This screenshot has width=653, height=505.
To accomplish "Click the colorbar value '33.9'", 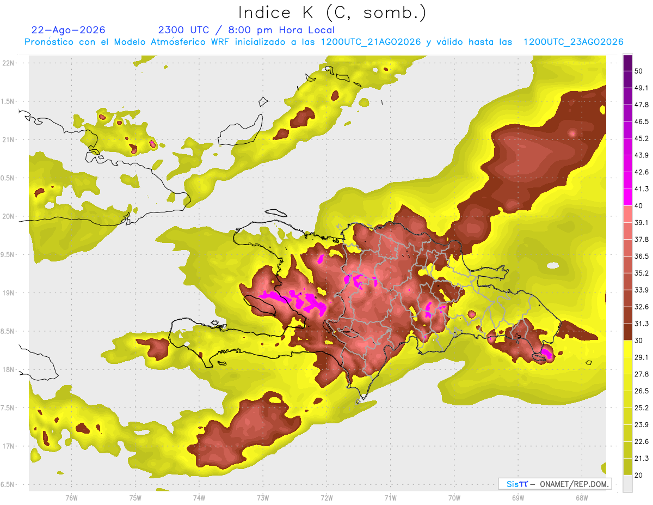I will (x=641, y=290).
